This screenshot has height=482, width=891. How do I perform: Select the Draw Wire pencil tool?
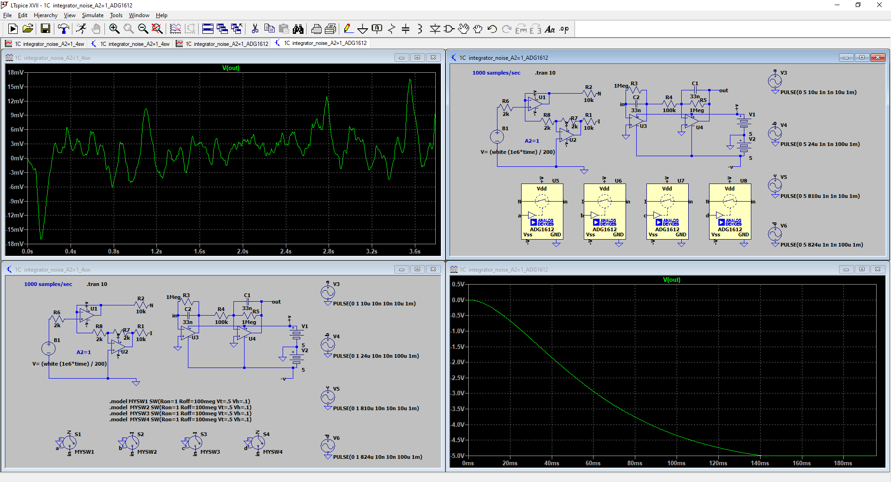pos(348,29)
